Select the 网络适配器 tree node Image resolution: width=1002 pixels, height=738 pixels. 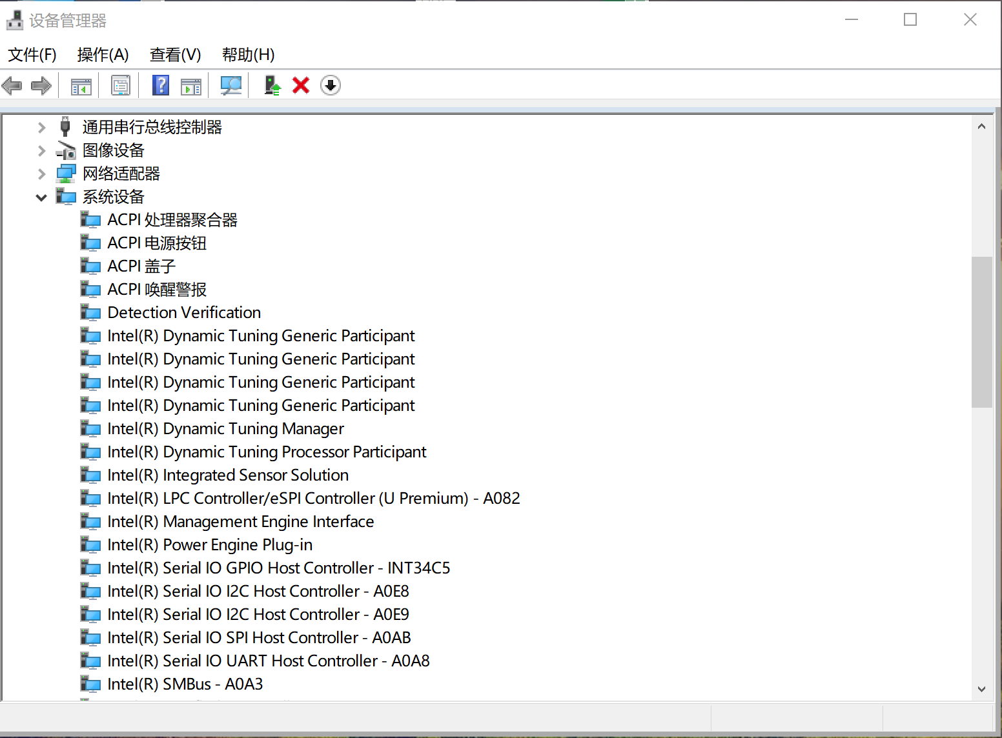(121, 174)
